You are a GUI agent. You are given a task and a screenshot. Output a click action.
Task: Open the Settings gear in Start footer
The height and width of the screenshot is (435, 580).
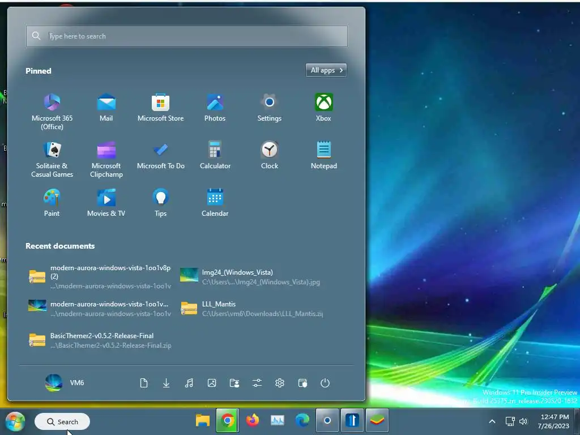[280, 383]
